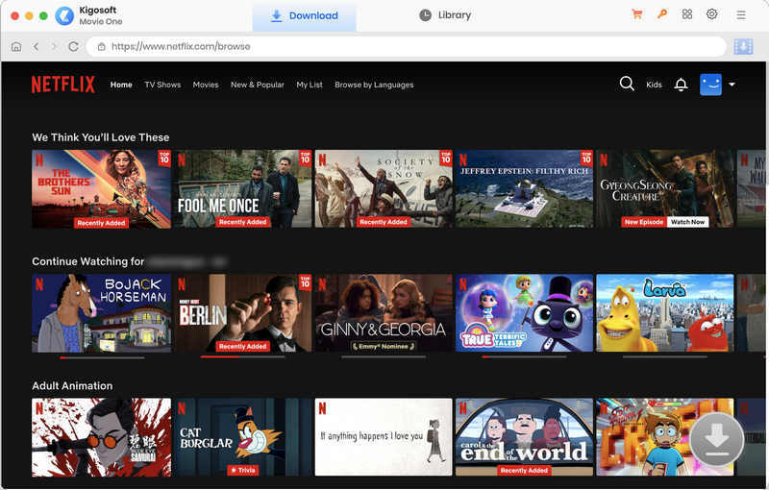Open the True Terrific Tales thumbnail

point(524,313)
